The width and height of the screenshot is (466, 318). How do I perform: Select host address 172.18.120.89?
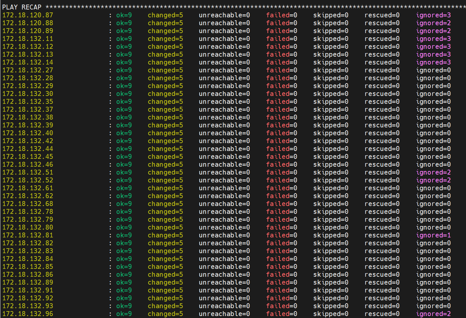[x=28, y=31]
